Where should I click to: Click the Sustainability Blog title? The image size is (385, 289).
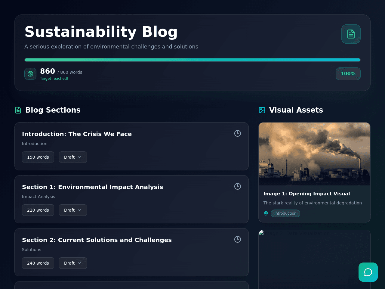[101, 32]
